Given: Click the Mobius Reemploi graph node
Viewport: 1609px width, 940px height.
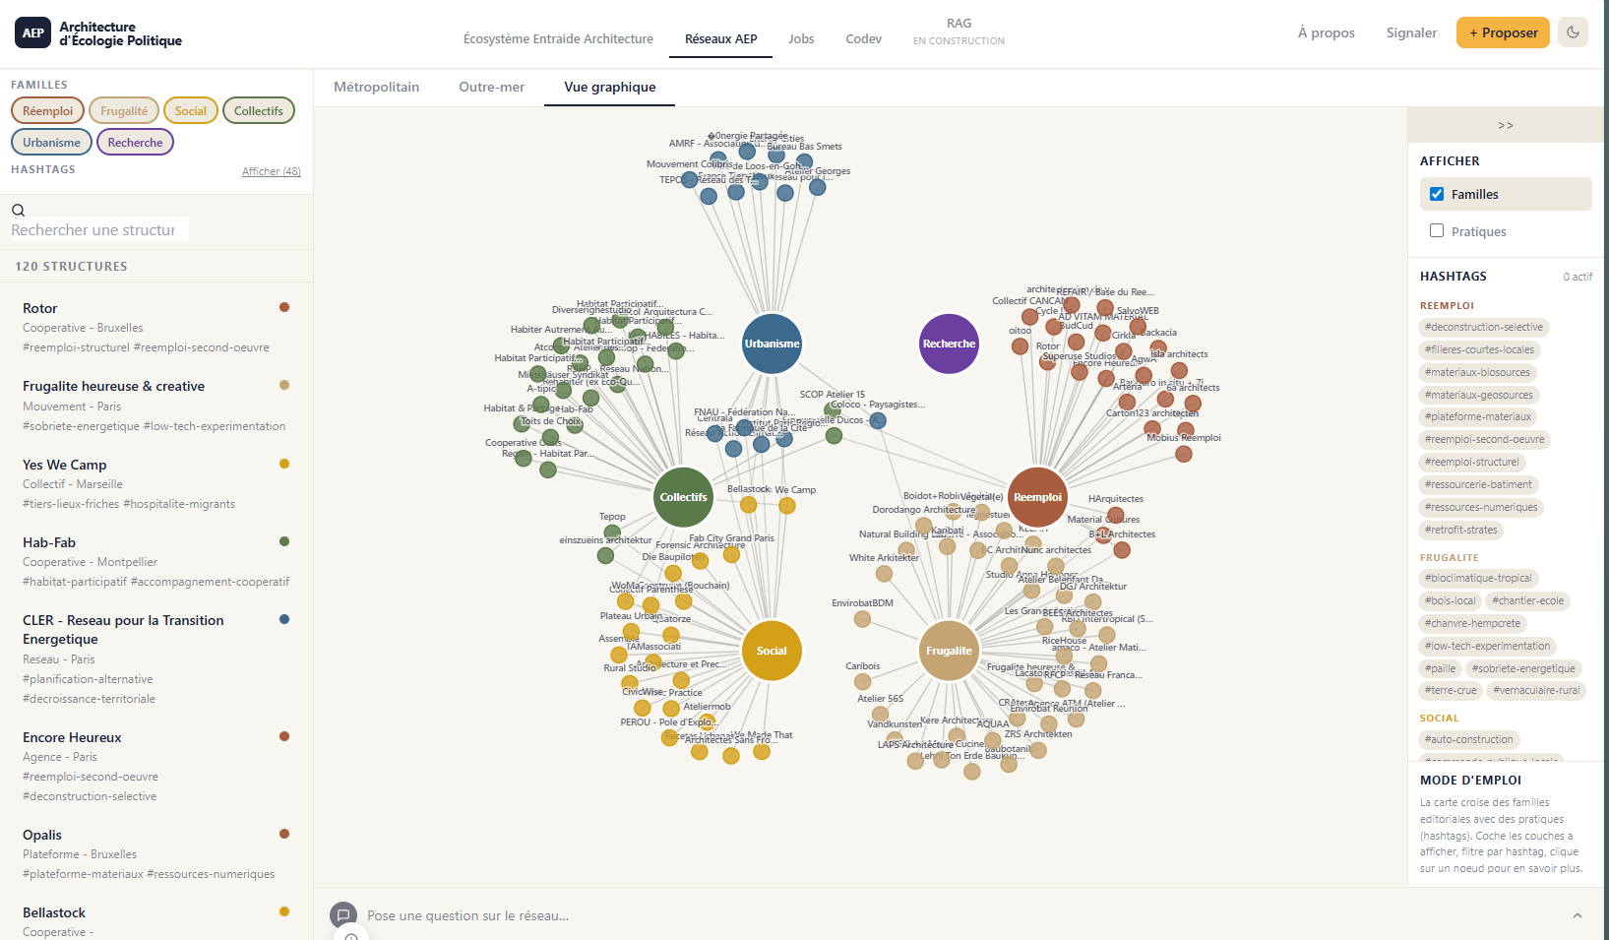Looking at the screenshot, I should 1184,454.
